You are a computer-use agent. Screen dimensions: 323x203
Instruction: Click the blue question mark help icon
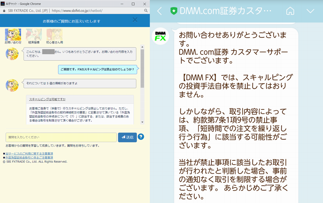(x=141, y=137)
